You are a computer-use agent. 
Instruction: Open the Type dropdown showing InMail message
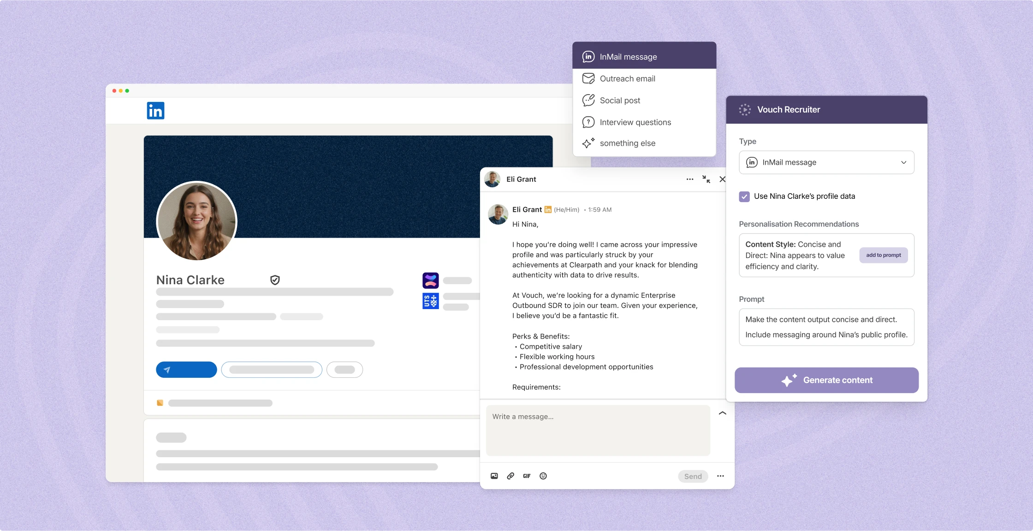[x=826, y=162]
